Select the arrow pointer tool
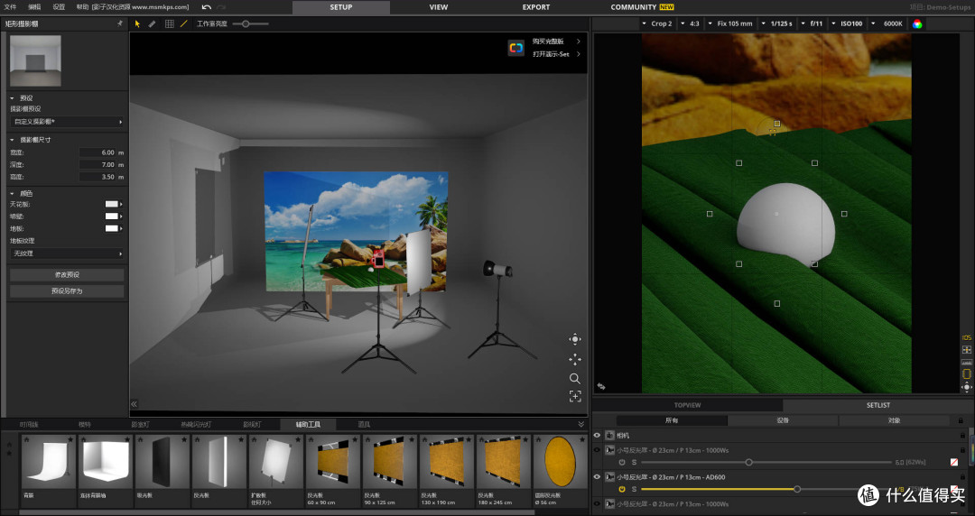This screenshot has height=516, width=975. [137, 23]
